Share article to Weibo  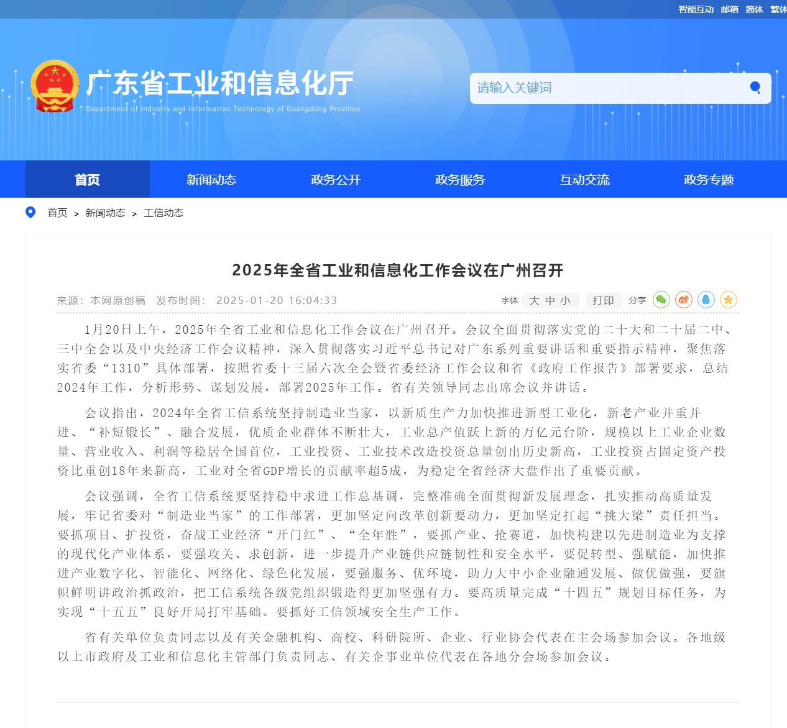[684, 300]
